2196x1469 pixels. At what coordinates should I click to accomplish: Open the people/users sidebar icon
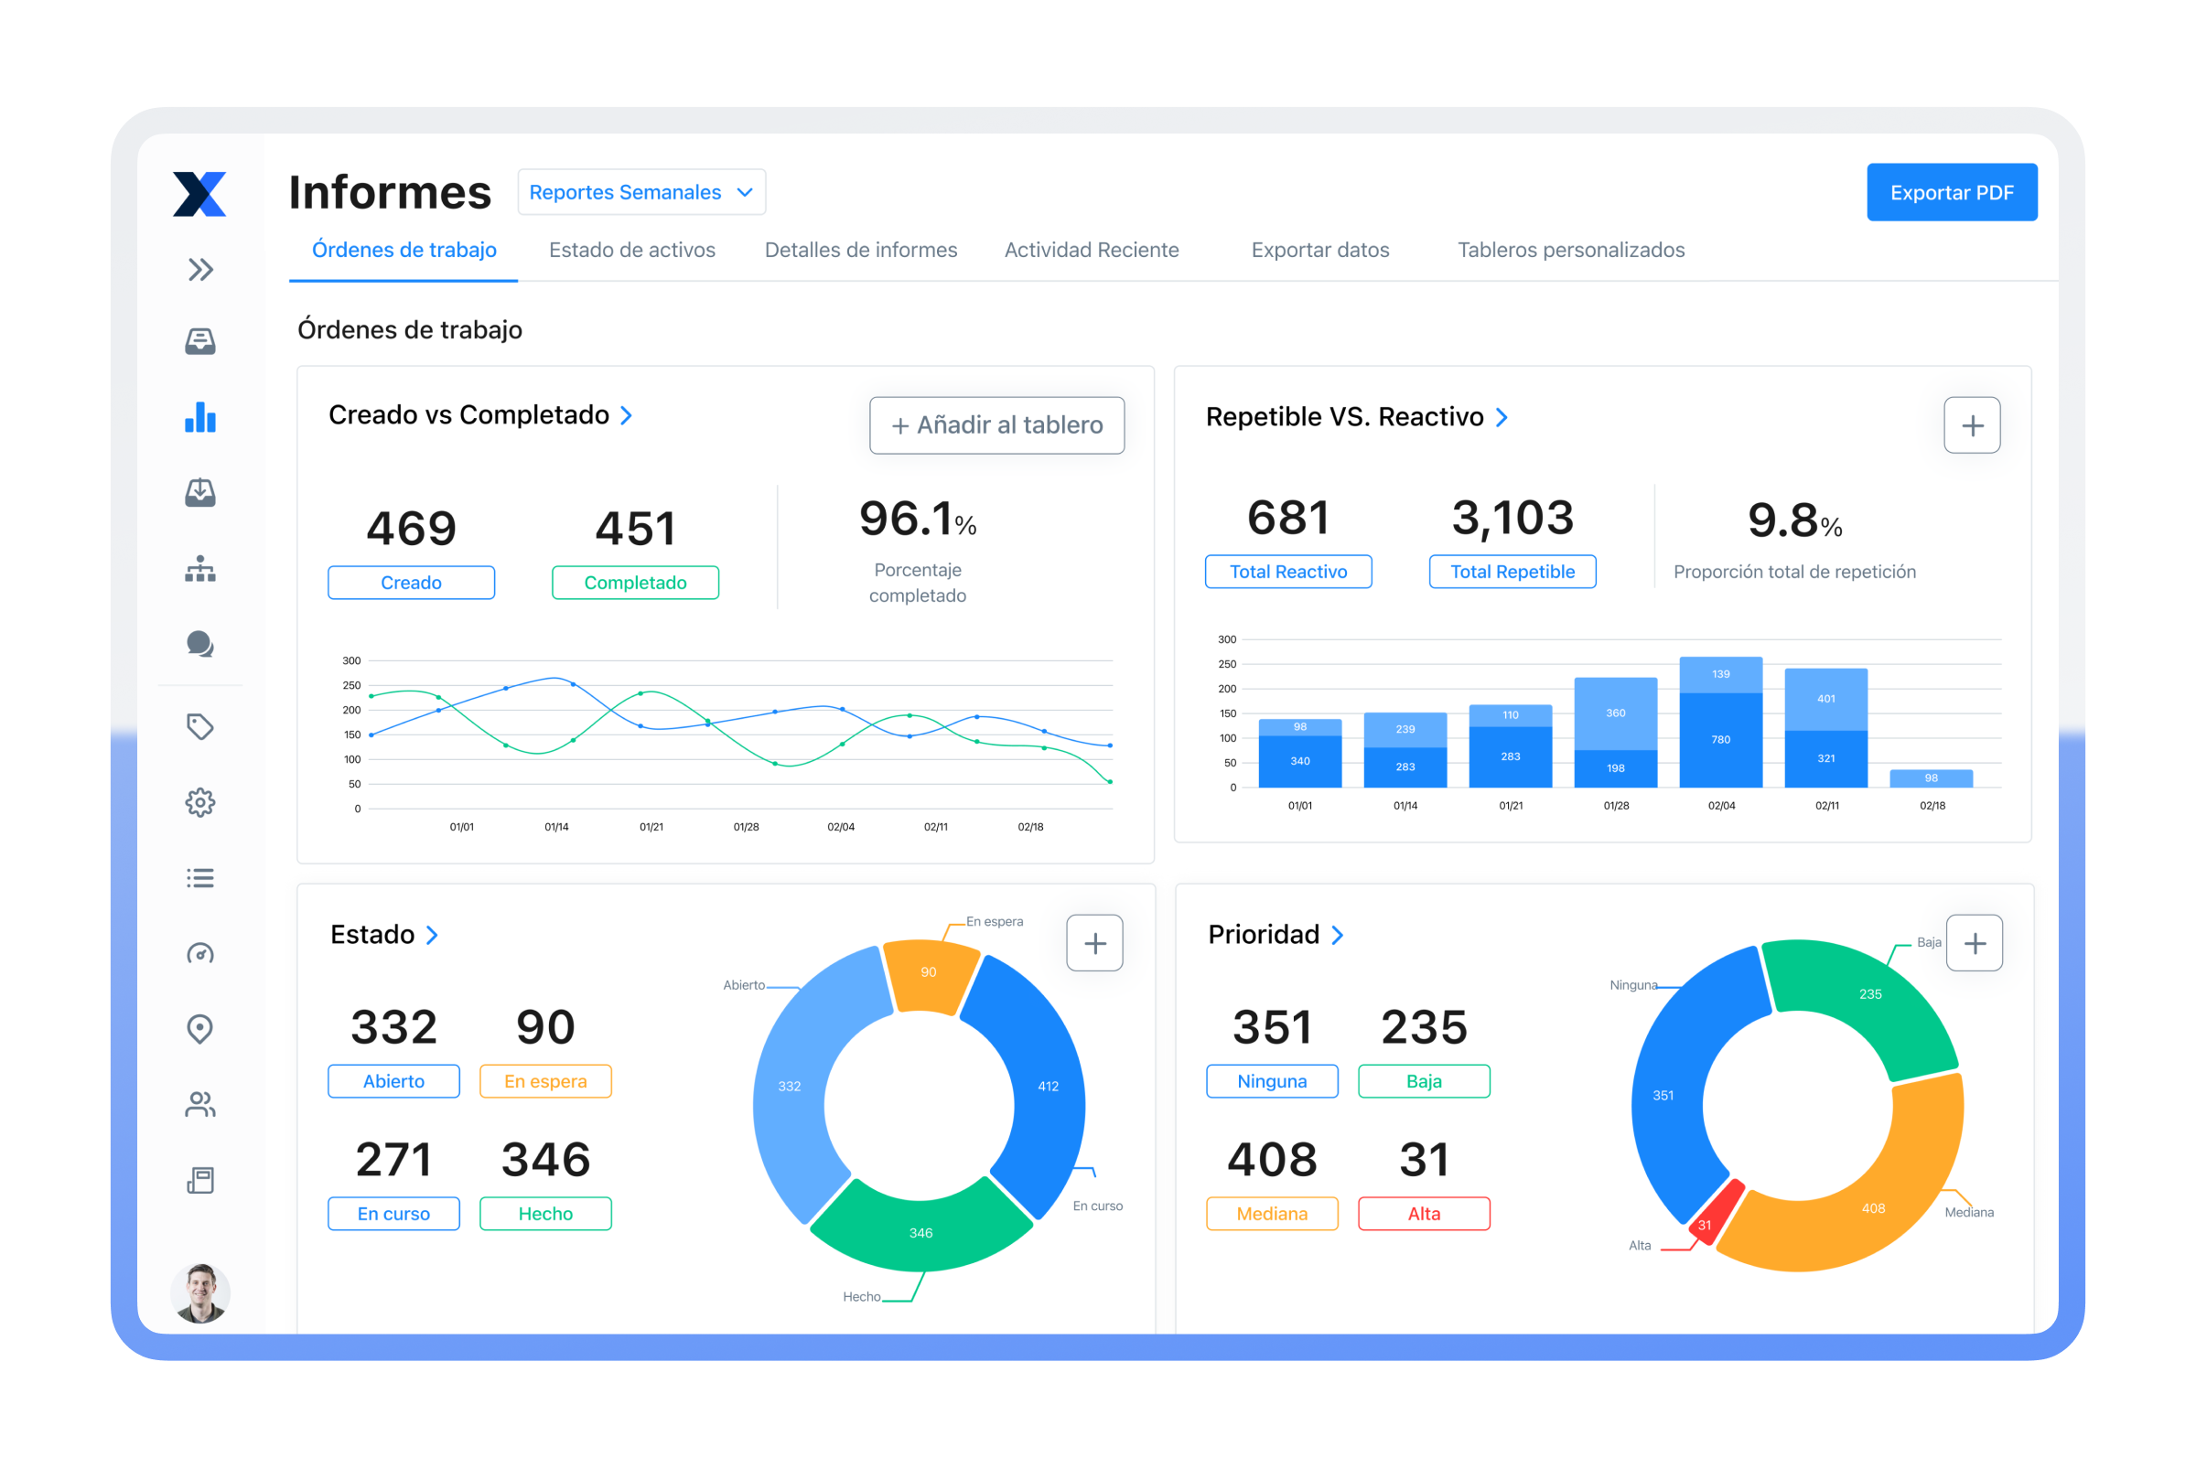(x=200, y=1105)
